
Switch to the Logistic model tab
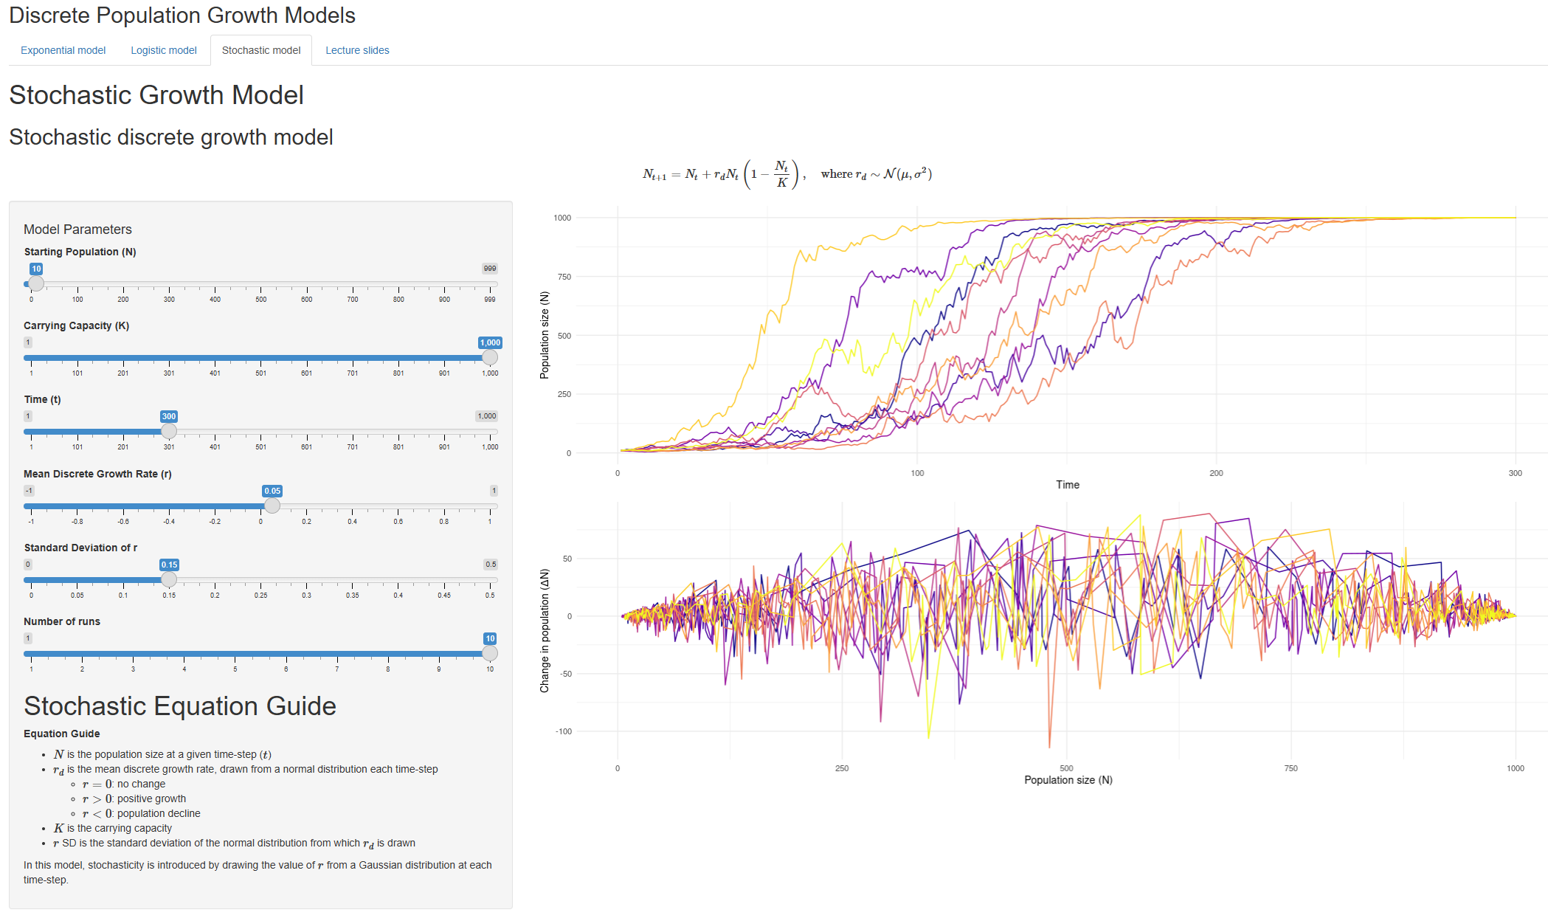[163, 50]
